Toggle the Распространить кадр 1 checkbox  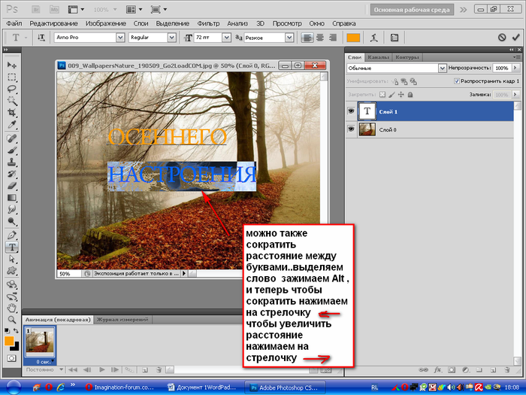[x=457, y=81]
